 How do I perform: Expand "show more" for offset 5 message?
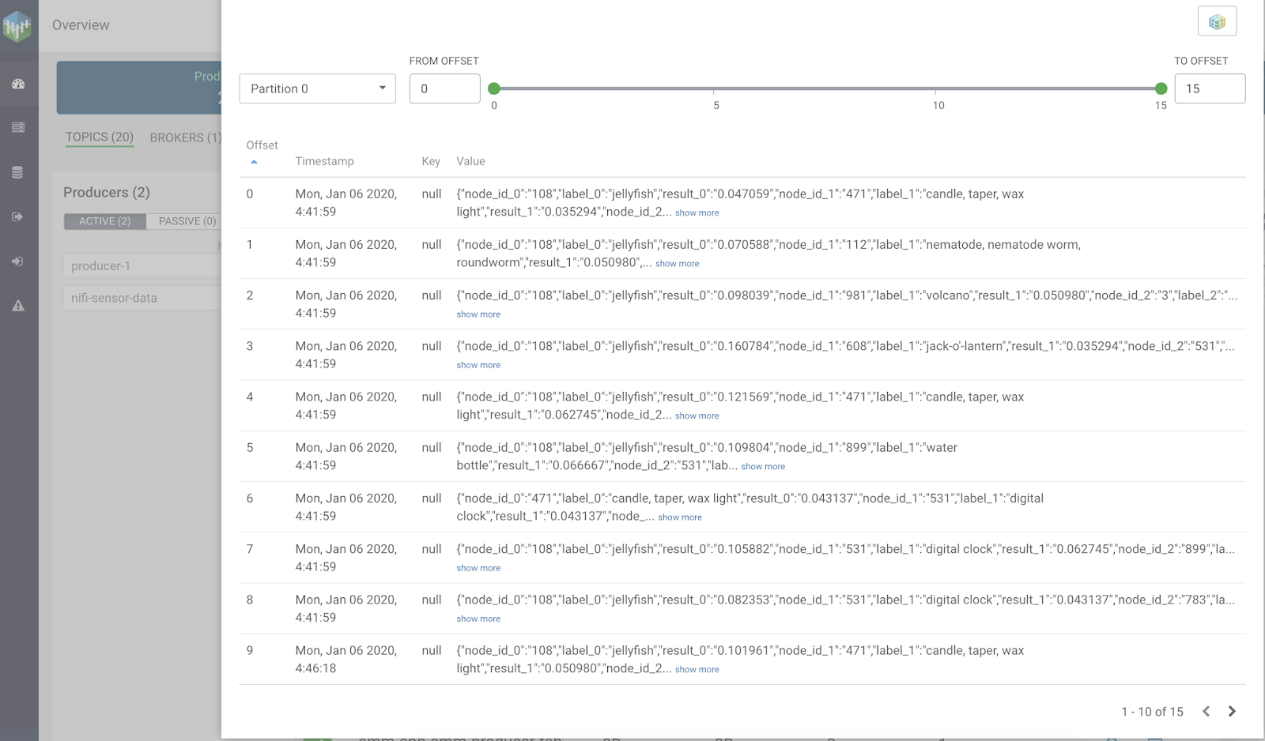click(762, 466)
